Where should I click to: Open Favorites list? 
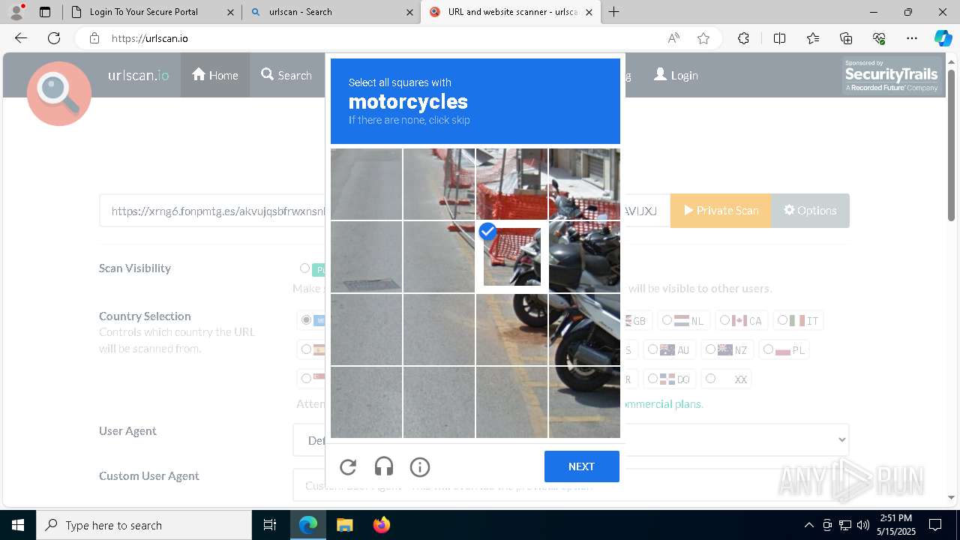[x=813, y=38]
